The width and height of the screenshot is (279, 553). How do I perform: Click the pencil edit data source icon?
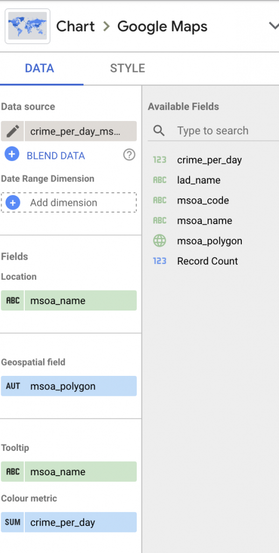tap(12, 131)
